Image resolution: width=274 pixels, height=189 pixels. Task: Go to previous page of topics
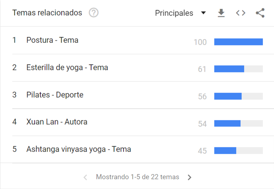(x=85, y=177)
